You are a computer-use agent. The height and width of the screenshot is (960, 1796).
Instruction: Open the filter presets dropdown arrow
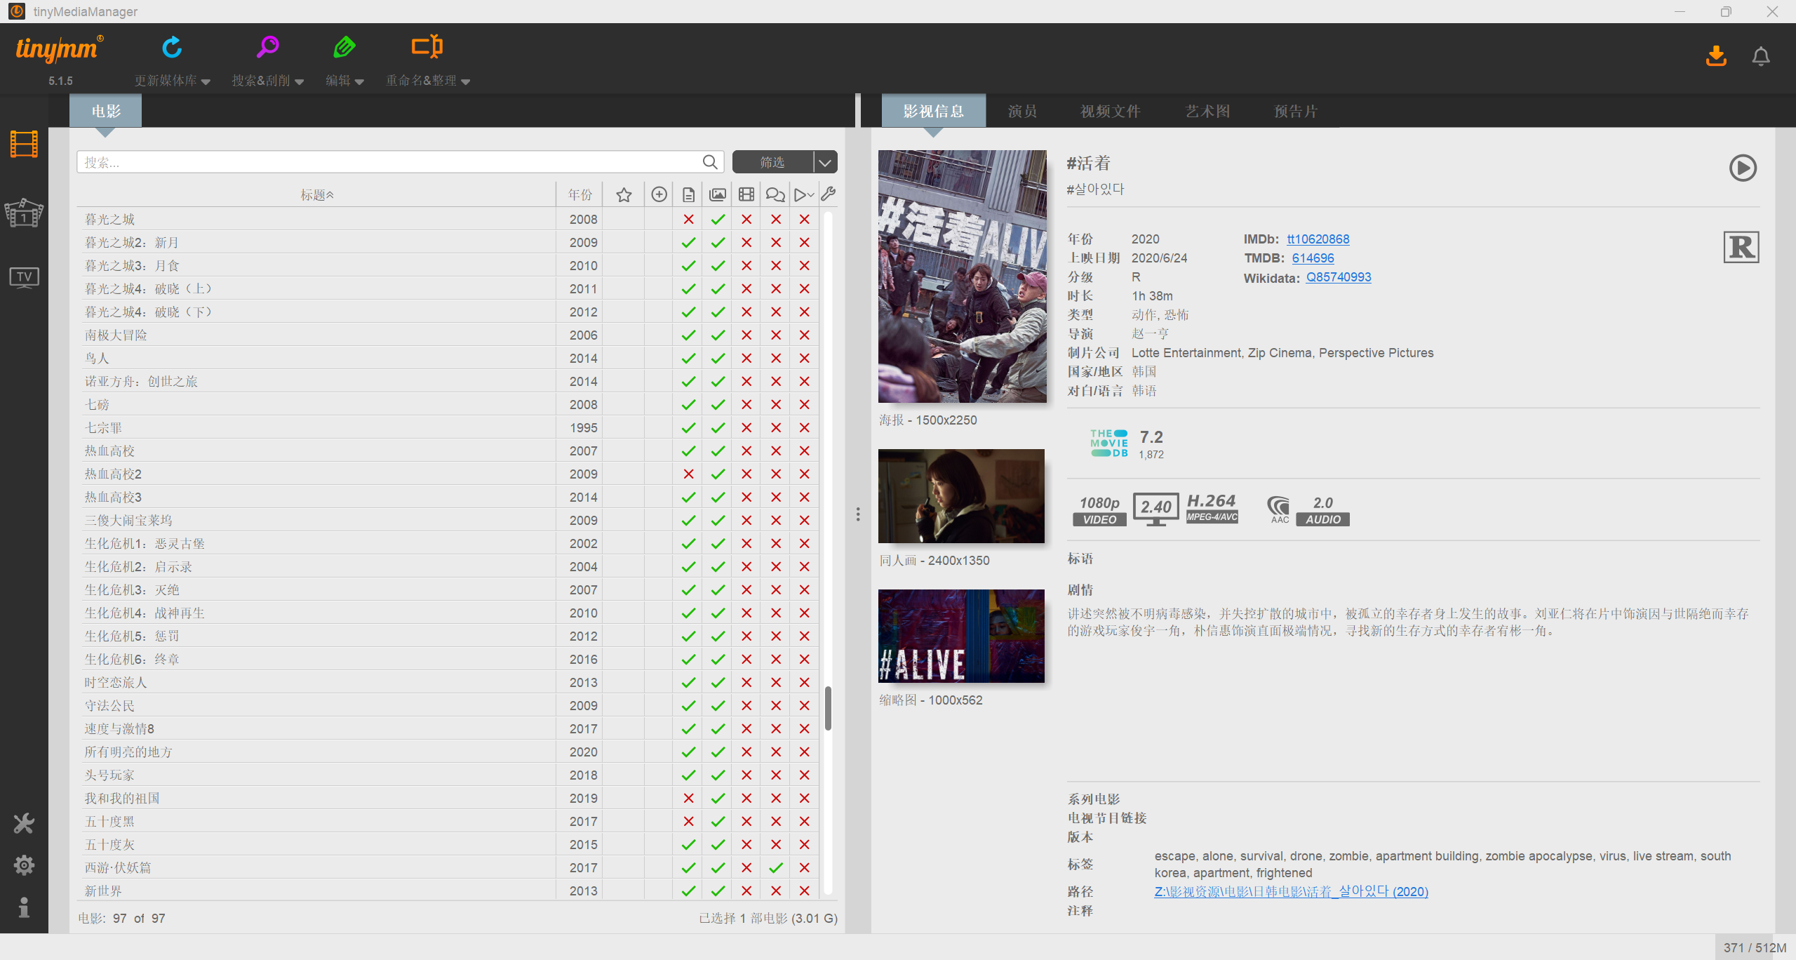point(826,162)
